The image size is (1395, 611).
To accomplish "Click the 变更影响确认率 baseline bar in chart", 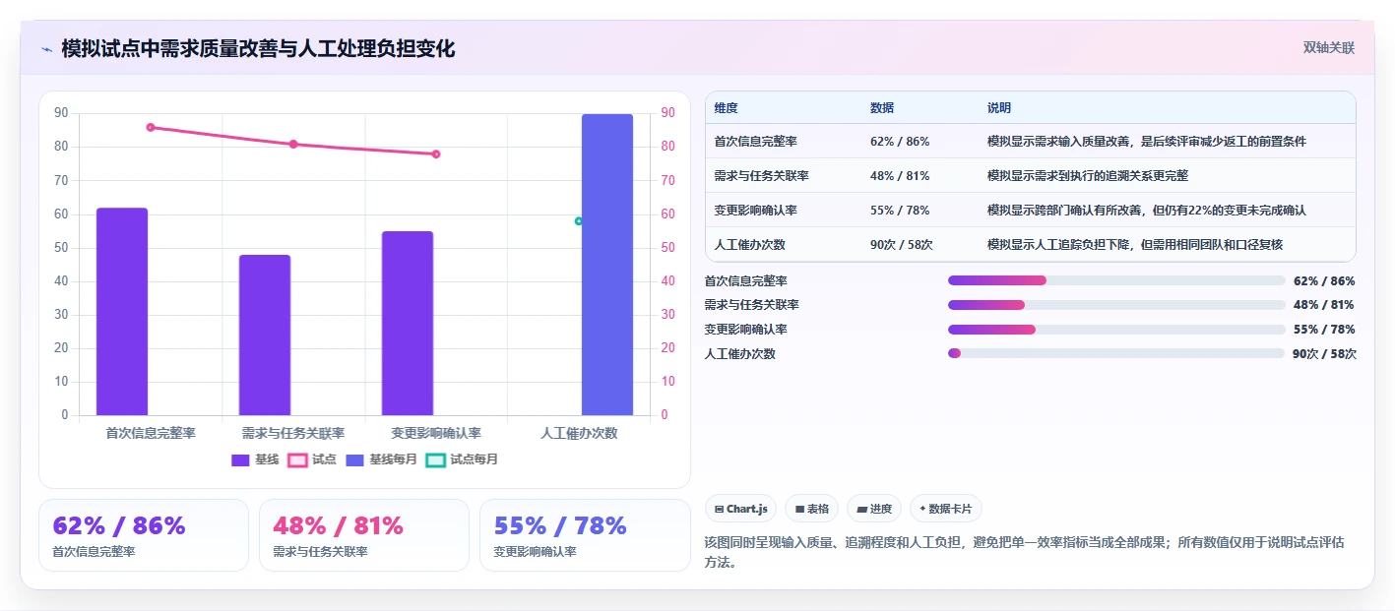I will [x=408, y=324].
